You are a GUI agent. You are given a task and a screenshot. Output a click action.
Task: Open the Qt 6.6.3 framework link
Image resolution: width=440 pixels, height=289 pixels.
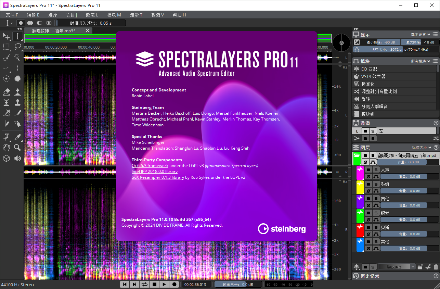click(x=150, y=165)
